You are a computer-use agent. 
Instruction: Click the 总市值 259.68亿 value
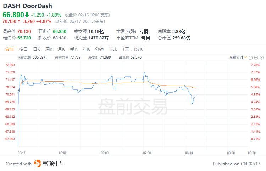[181, 38]
